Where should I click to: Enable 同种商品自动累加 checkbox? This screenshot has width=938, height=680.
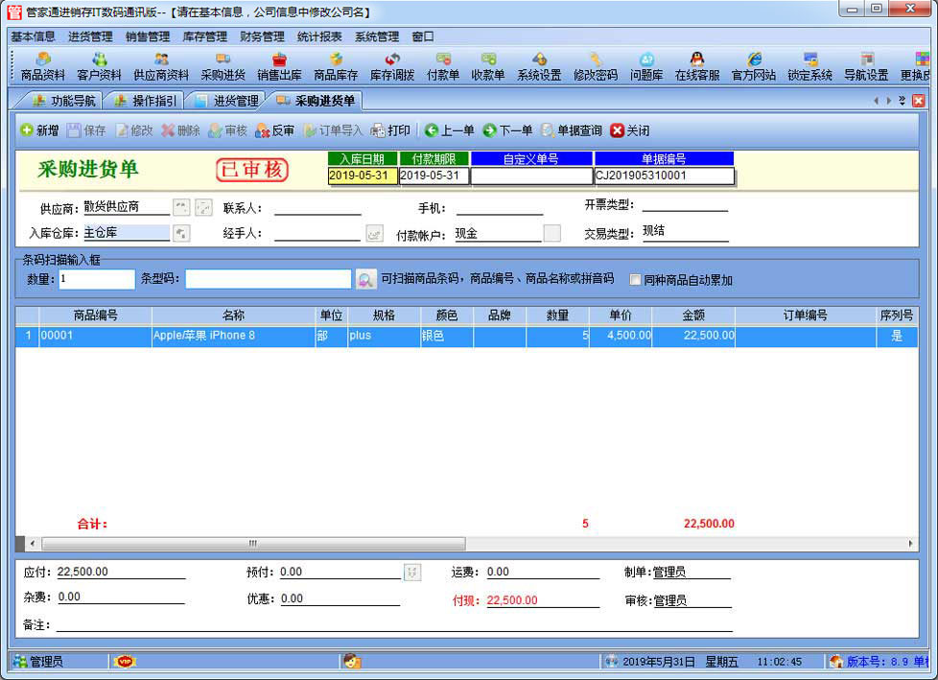(x=635, y=280)
